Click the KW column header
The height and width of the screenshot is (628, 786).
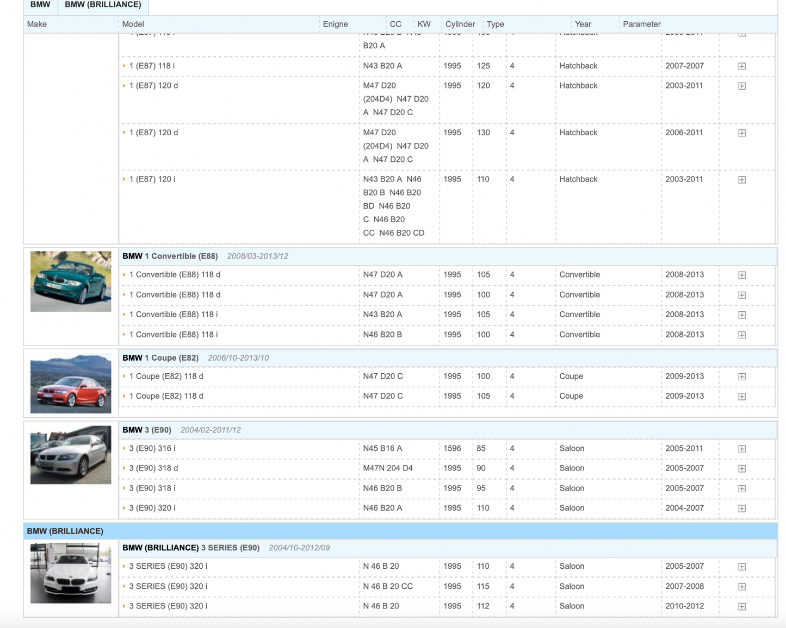pos(424,24)
